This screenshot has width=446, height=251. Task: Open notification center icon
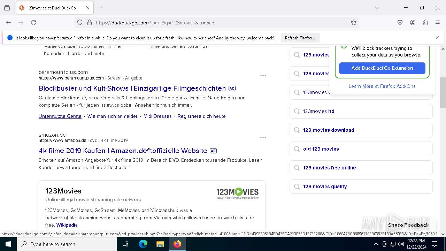tap(435, 244)
